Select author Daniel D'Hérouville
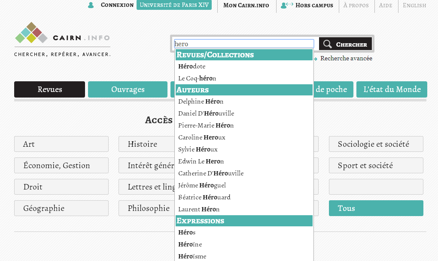This screenshot has height=261, width=438. coord(244,113)
